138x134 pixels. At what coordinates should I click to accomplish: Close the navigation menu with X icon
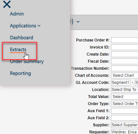7,4
